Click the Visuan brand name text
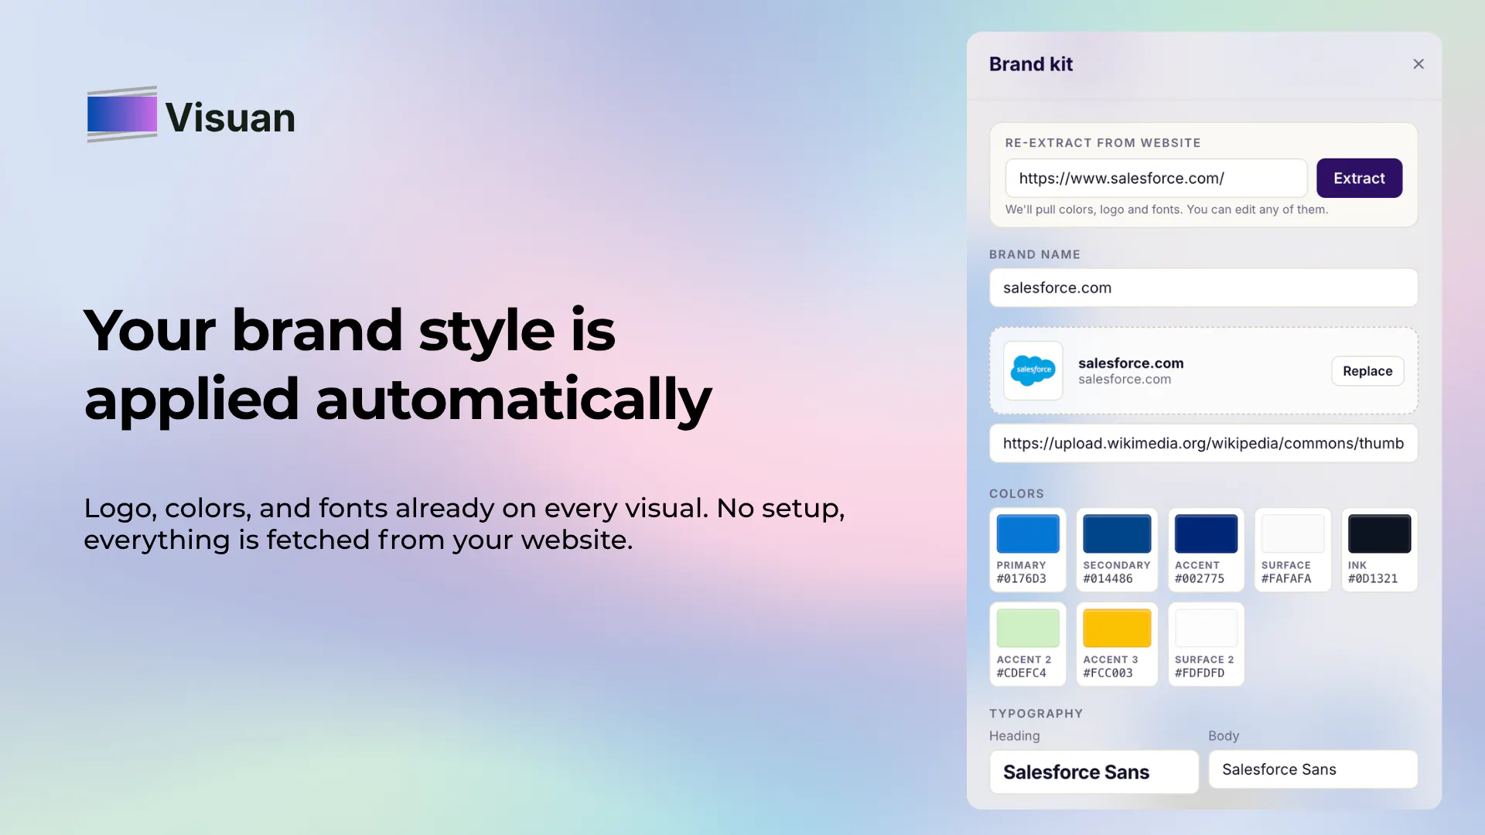 coord(230,118)
